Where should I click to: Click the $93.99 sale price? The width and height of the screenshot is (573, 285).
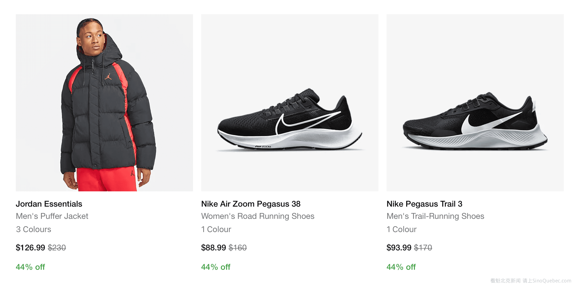pyautogui.click(x=399, y=248)
